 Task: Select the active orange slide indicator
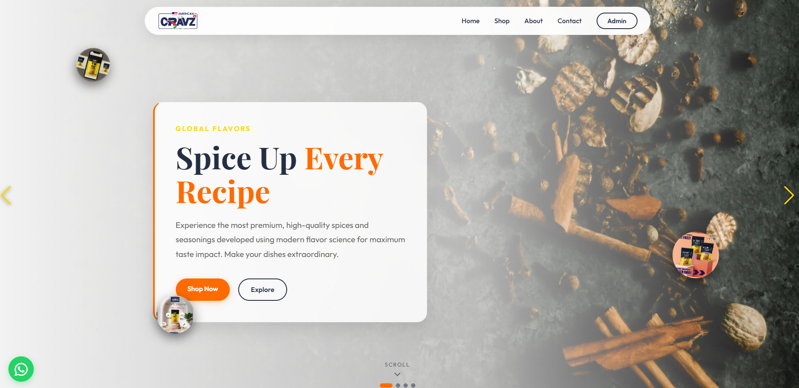coord(386,385)
